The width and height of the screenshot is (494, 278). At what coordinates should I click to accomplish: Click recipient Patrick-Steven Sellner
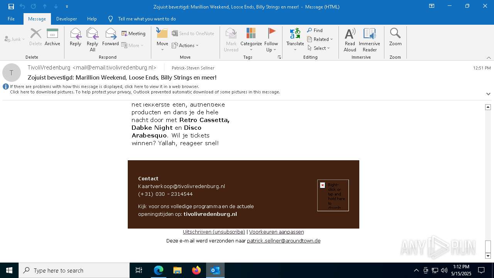(x=193, y=68)
